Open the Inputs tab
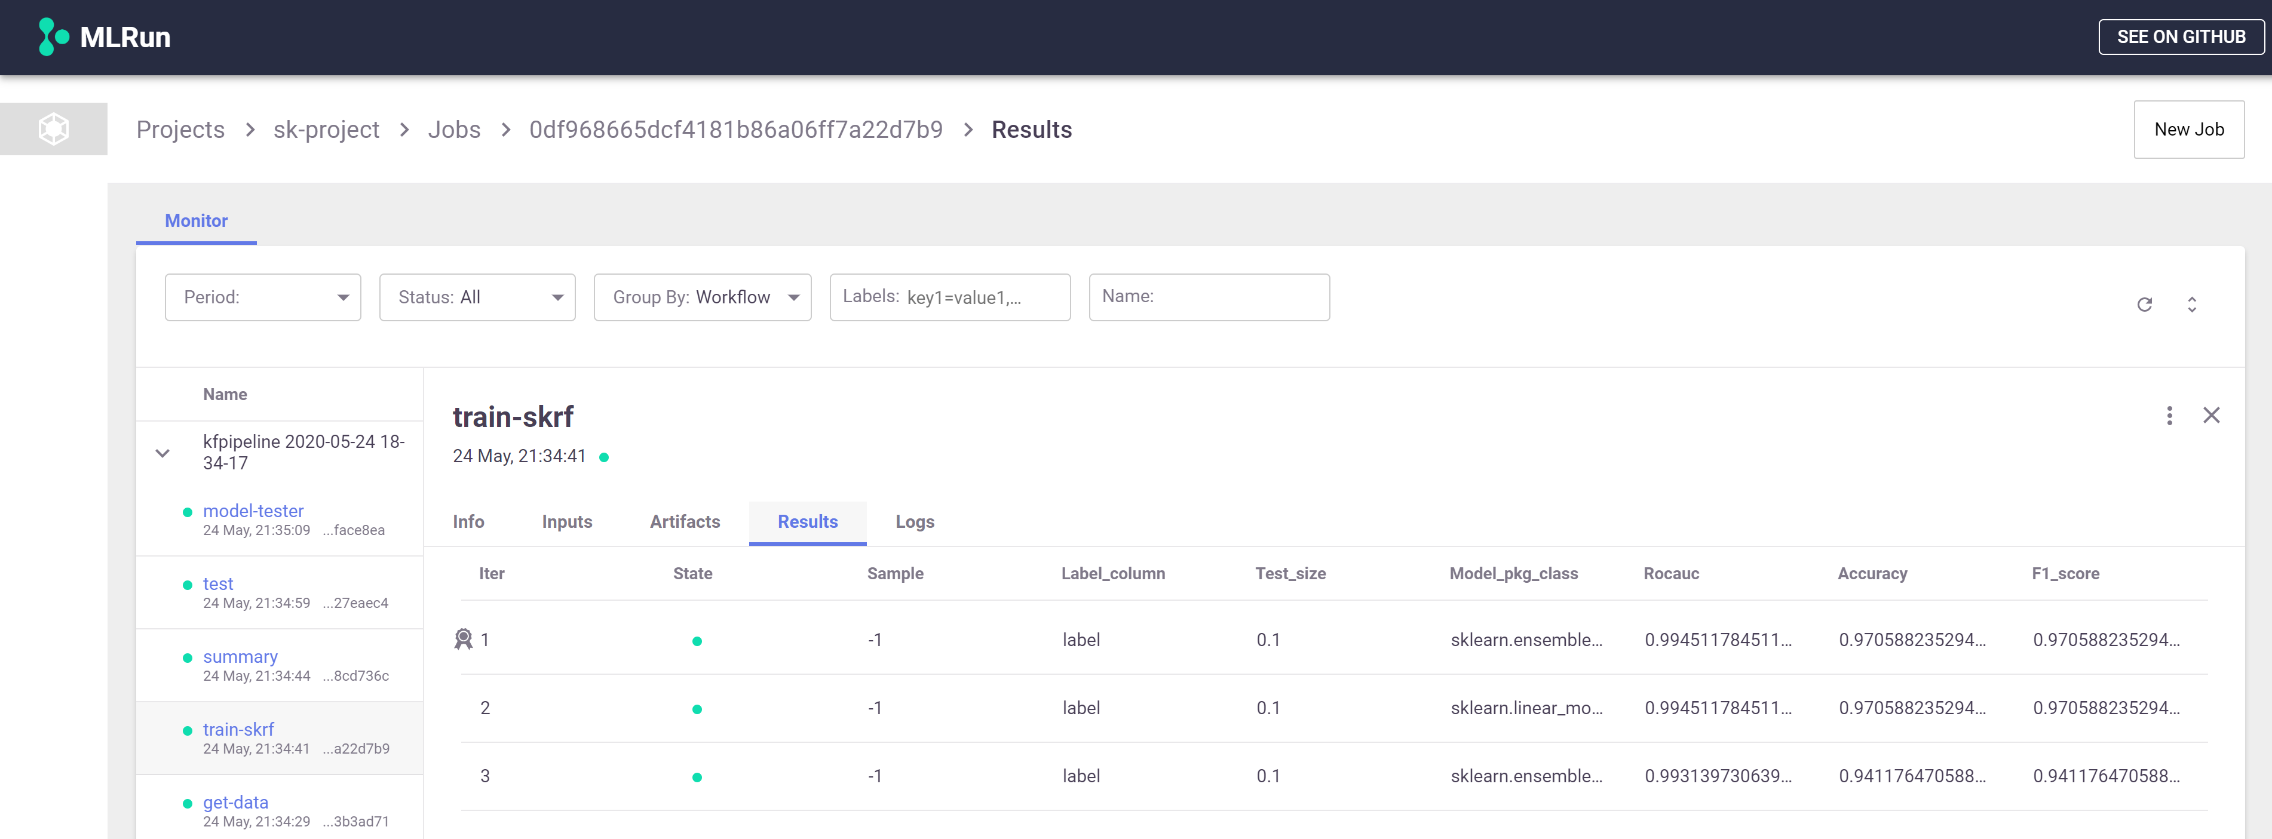The width and height of the screenshot is (2272, 839). click(x=566, y=522)
